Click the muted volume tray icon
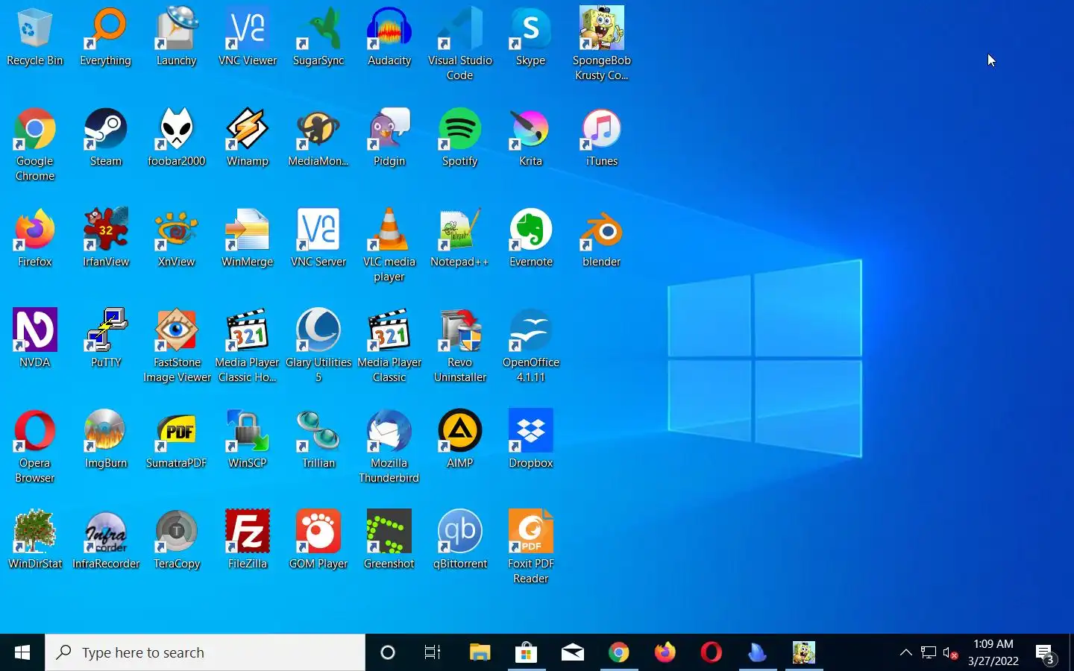The height and width of the screenshot is (671, 1074). (x=950, y=652)
